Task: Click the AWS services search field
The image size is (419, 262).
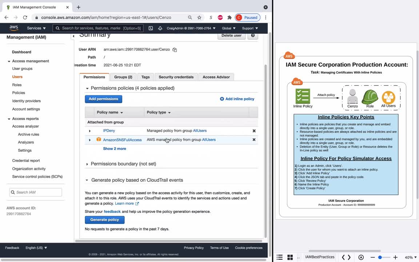Action: coord(98,28)
